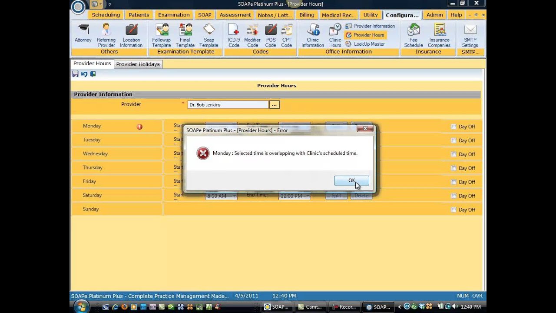This screenshot has width=556, height=313.
Task: Open SMTP Settings icon
Action: tap(470, 35)
